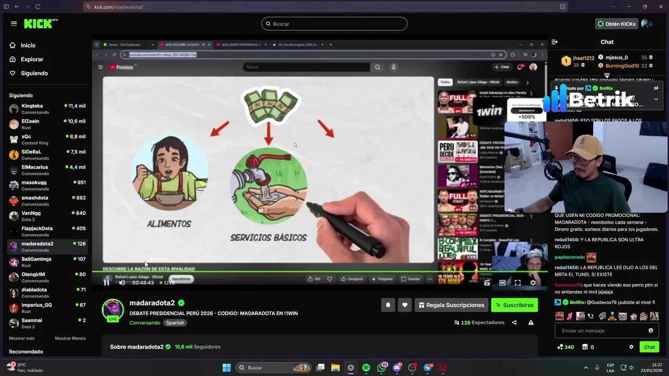
Task: Open BaliGamings channel in sidebar
Action: click(47, 262)
